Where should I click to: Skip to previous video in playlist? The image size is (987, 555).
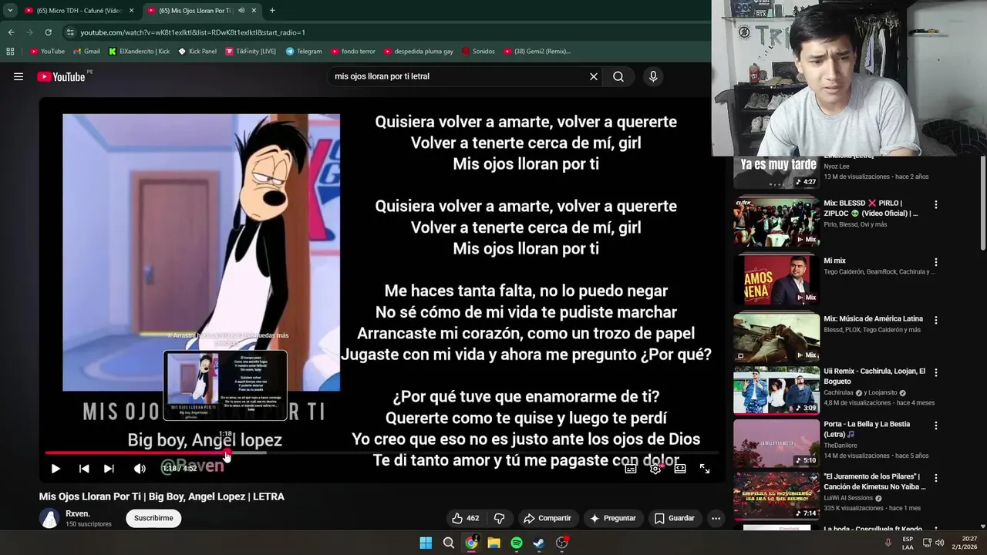(x=84, y=469)
